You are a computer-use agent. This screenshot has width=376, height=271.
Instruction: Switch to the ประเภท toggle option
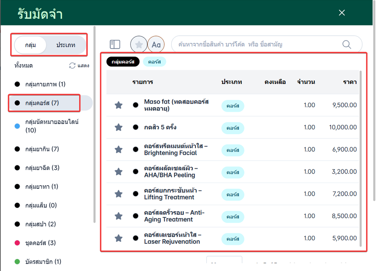click(66, 45)
